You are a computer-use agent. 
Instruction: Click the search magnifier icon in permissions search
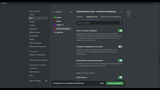pos(120,23)
